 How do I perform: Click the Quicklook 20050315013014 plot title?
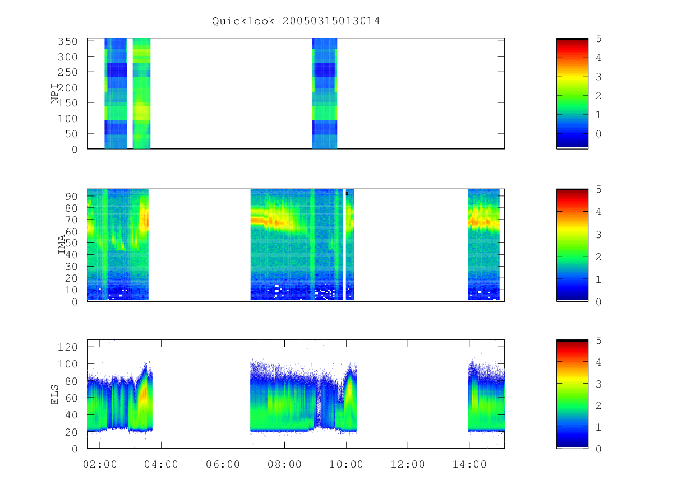[x=296, y=21]
